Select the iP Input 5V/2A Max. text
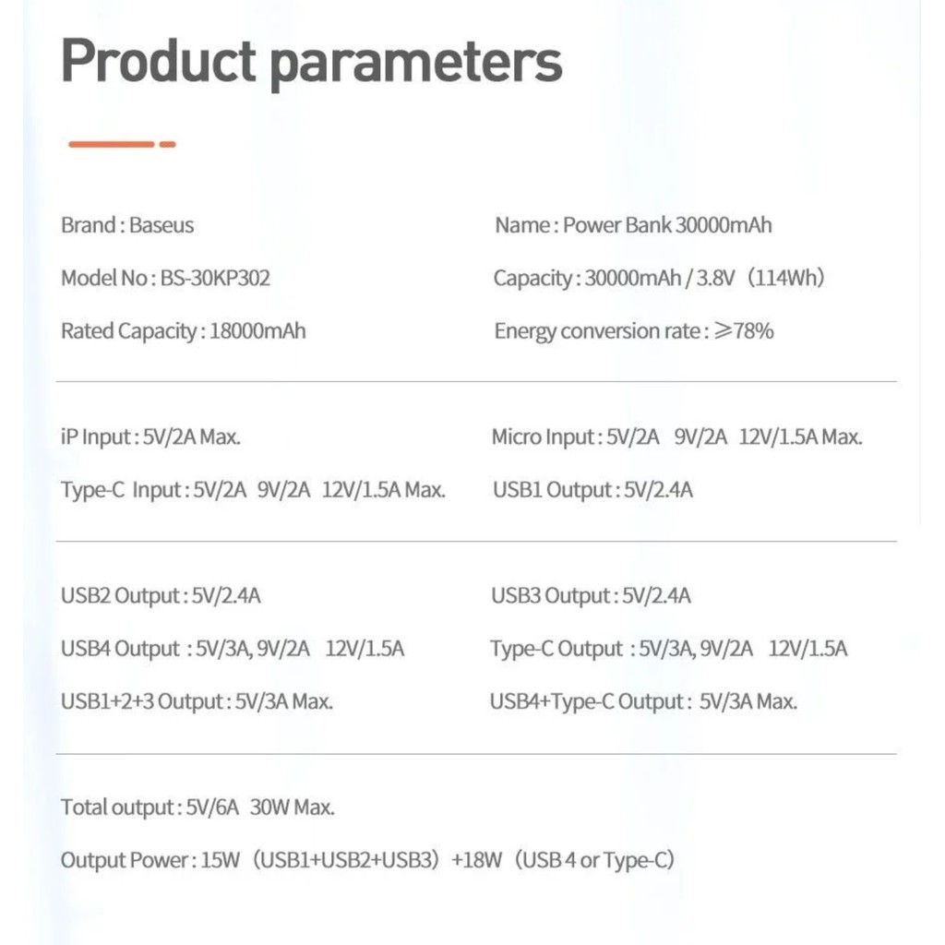Screen dimensions: 945x945 [150, 437]
